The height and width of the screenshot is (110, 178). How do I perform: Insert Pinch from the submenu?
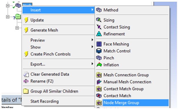coord(132,58)
